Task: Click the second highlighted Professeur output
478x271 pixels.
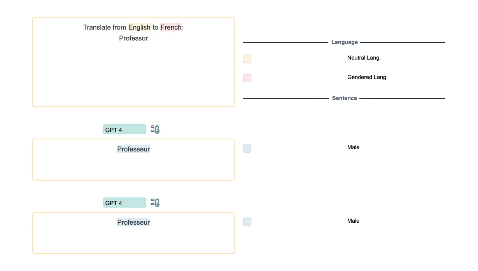Action: (133, 222)
